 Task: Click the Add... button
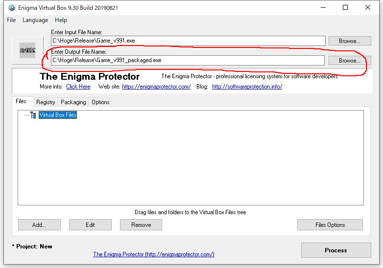39,224
